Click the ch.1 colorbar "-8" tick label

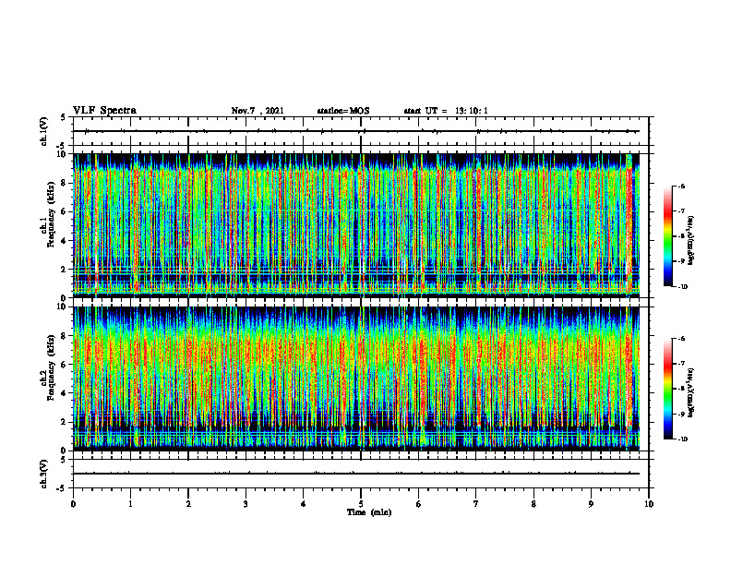(681, 236)
